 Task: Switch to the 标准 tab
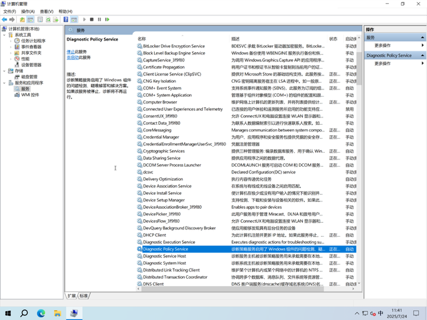point(84,296)
